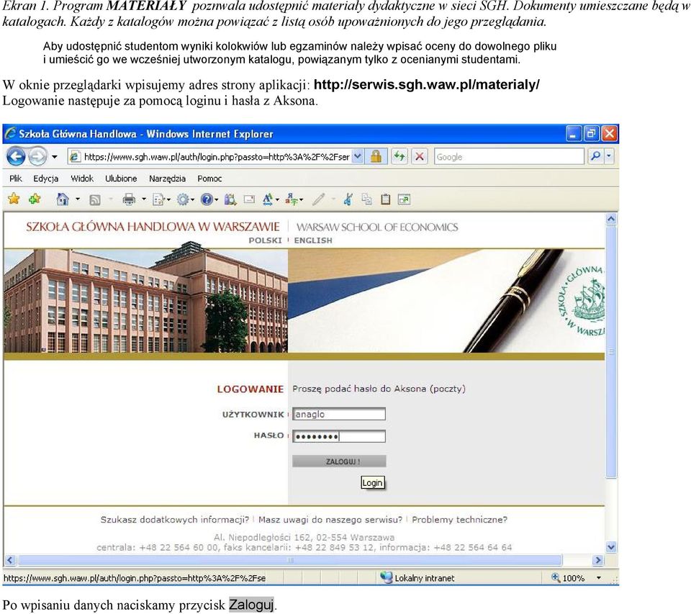Click the Copy icon in toolbar
This screenshot has width=691, height=614.
coord(366,199)
